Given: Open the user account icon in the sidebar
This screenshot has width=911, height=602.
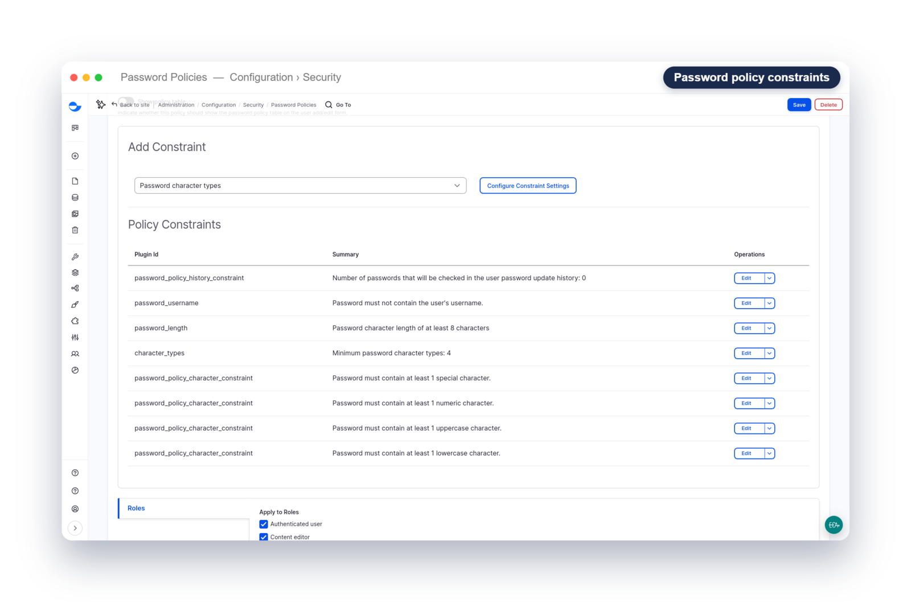Looking at the screenshot, I should pos(75,509).
